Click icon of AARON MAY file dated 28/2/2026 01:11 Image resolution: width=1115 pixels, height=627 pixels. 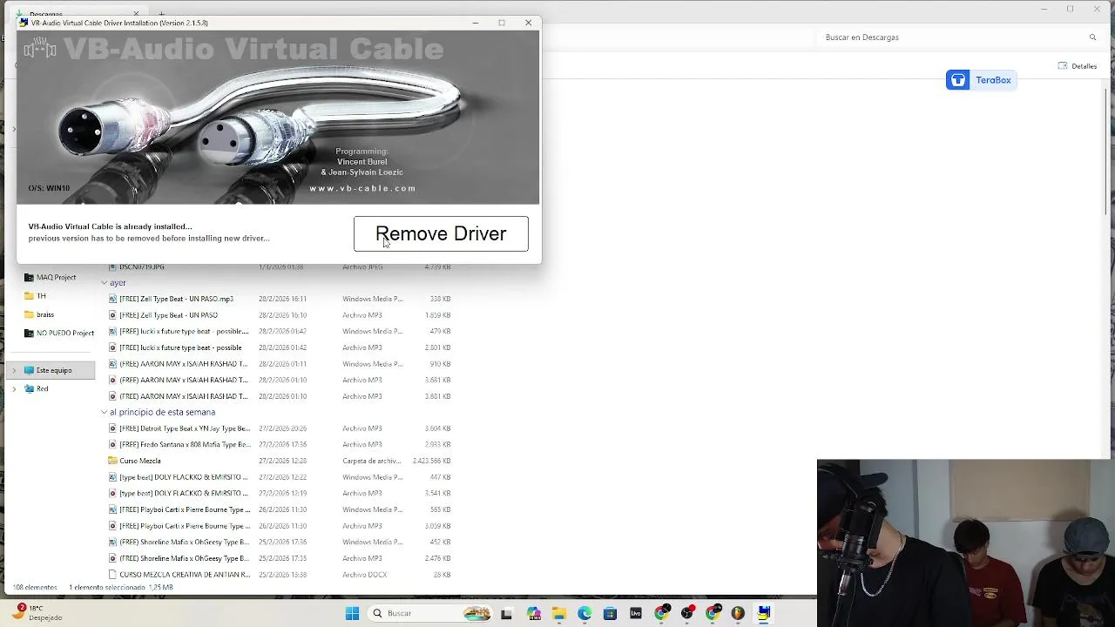pos(112,364)
